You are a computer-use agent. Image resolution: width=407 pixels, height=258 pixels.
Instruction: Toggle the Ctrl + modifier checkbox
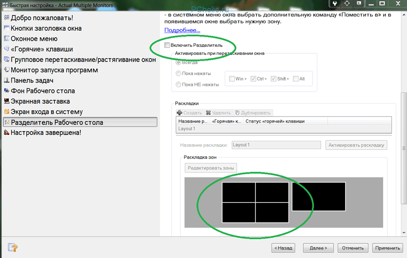pyautogui.click(x=253, y=79)
